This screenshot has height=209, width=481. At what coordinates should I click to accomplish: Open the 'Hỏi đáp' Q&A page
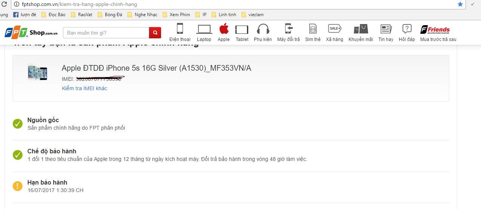tap(407, 32)
